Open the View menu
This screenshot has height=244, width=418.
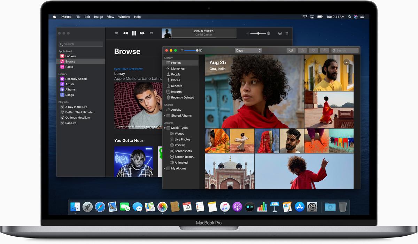click(111, 17)
